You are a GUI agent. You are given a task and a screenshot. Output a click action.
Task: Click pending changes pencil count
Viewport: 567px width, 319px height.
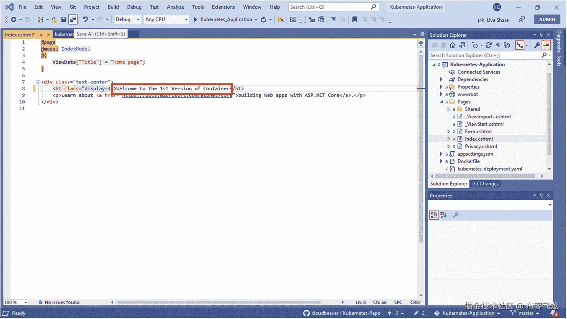point(419,313)
